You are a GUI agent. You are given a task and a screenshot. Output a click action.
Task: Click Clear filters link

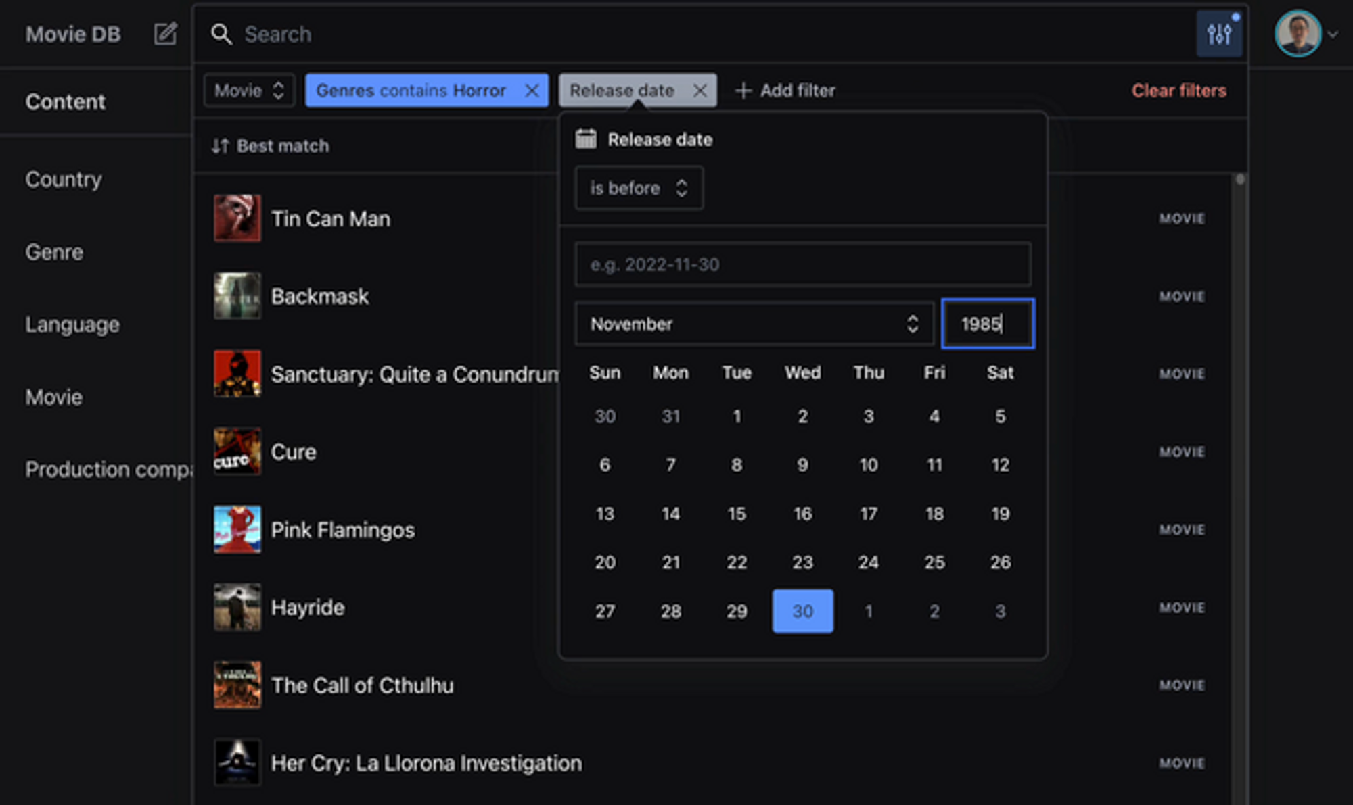[1178, 91]
